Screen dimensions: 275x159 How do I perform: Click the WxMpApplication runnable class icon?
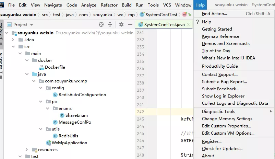(x=48, y=143)
